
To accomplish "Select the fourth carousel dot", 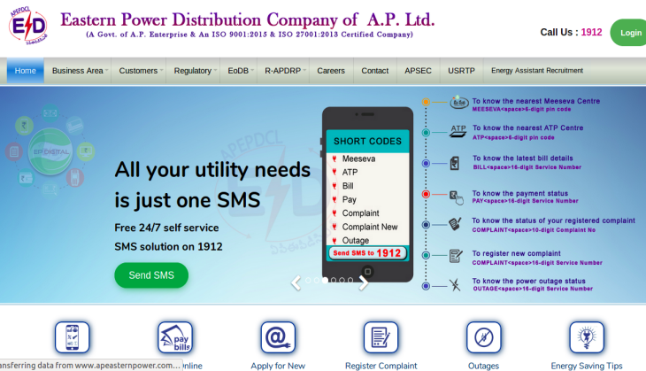I will click(334, 281).
